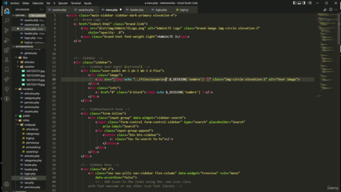Open the Selección menu
Screen dimensions: 341x192
pos(38,3)
